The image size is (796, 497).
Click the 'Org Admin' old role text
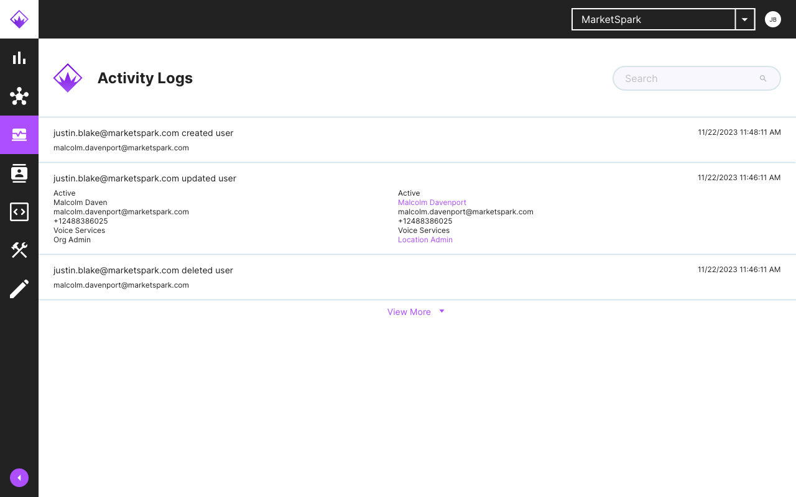click(72, 240)
